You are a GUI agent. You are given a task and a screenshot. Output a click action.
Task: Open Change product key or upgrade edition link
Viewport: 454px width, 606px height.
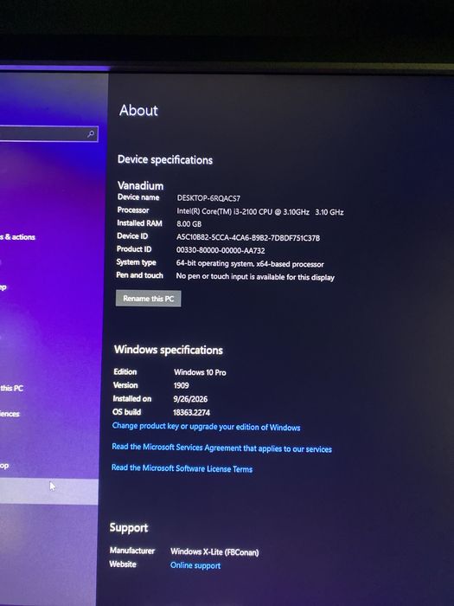pyautogui.click(x=206, y=427)
